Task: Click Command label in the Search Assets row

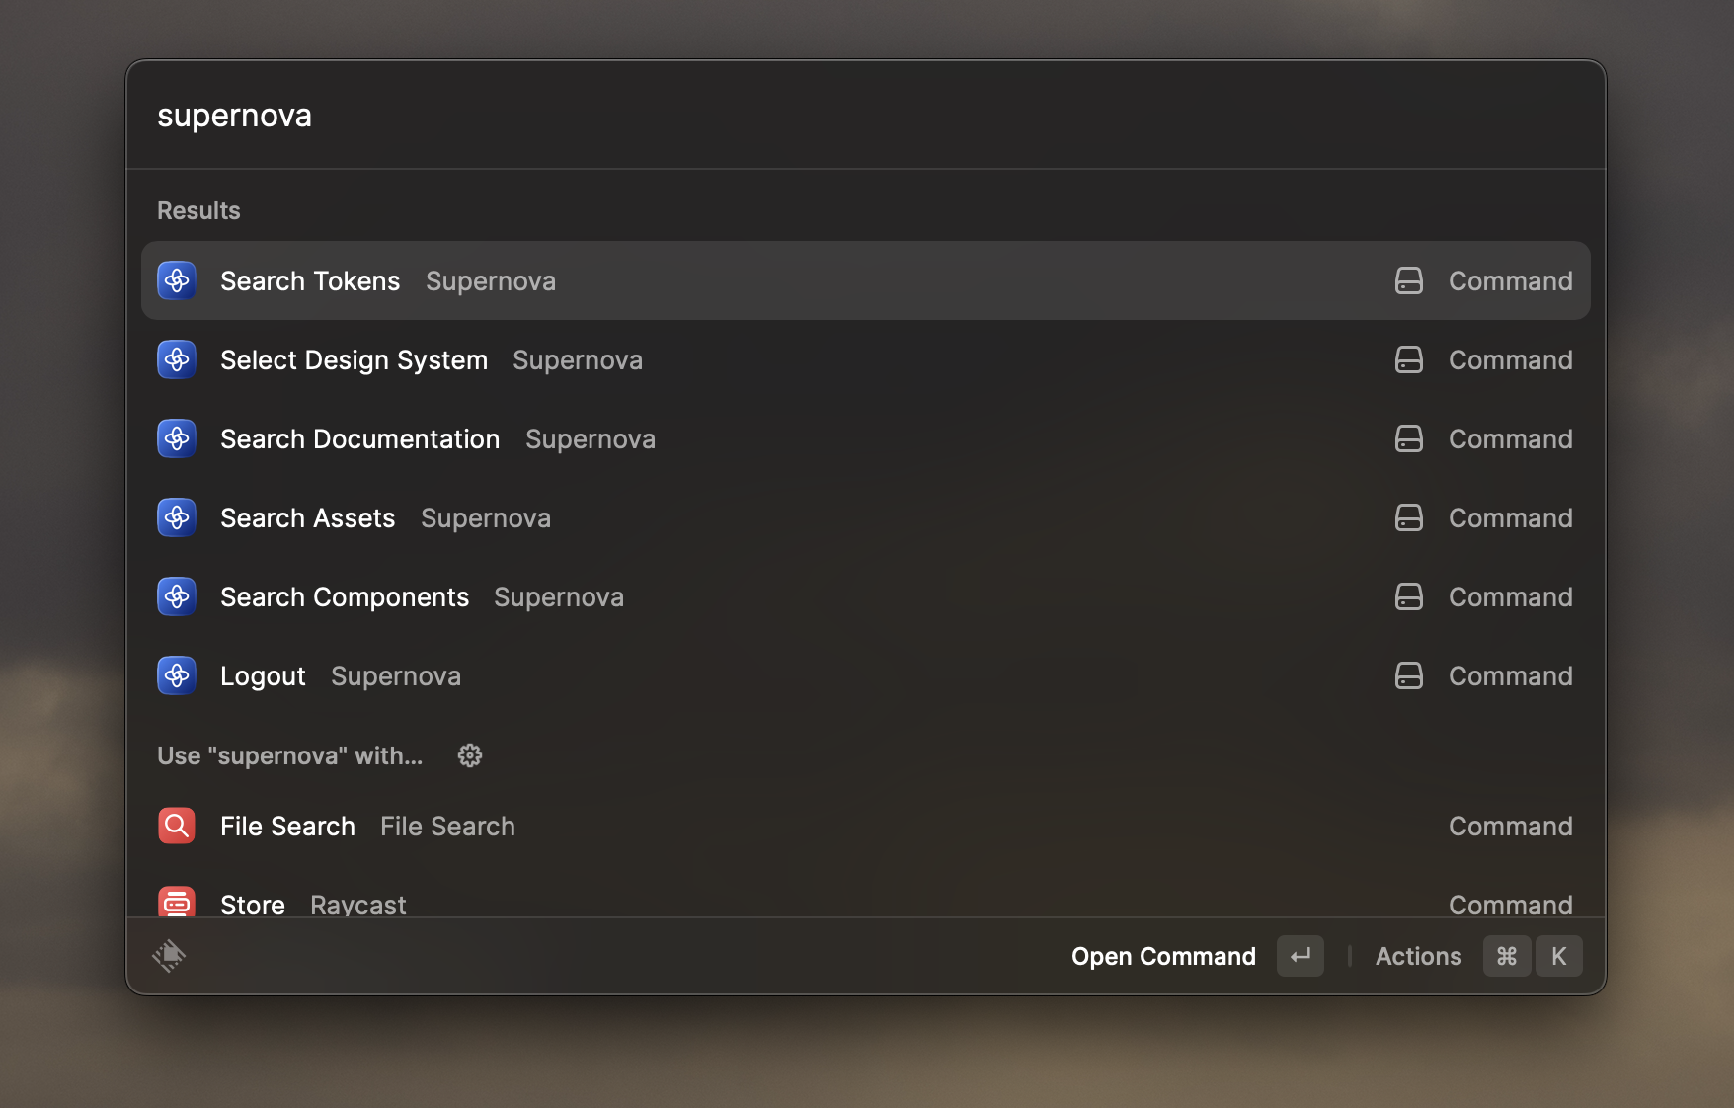Action: click(1510, 517)
